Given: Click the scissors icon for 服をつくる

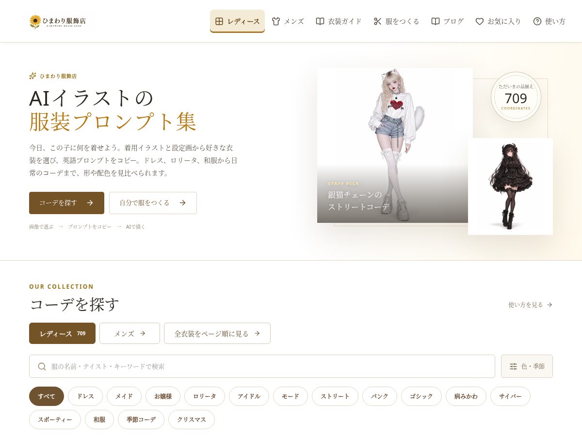Looking at the screenshot, I should pos(378,21).
